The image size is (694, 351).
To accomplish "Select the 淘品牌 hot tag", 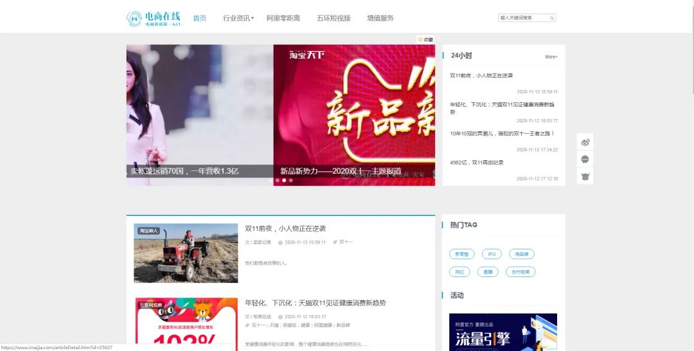I will 521,254.
